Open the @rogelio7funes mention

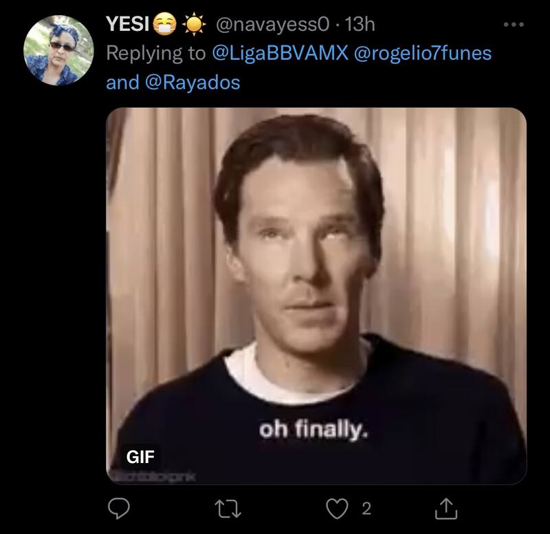point(422,54)
